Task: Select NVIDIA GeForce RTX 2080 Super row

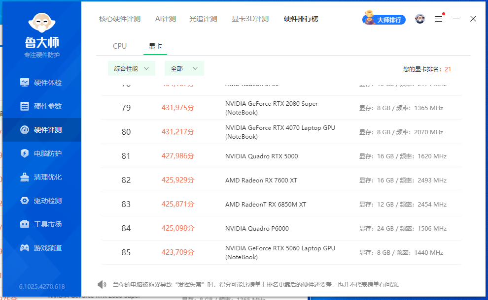Action: tap(281, 108)
